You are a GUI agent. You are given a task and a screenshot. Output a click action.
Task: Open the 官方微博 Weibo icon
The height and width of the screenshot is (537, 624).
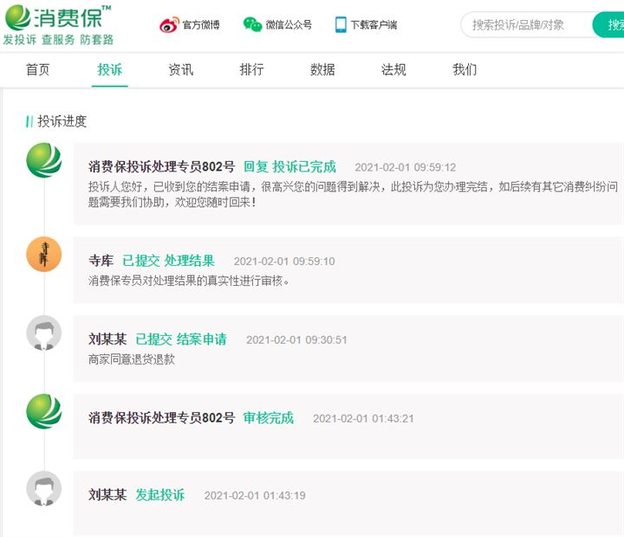pos(169,24)
